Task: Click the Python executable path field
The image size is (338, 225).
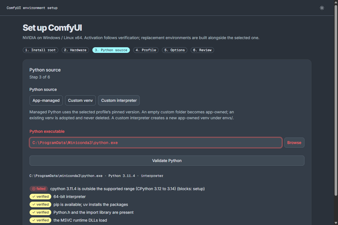Action: coord(156,143)
